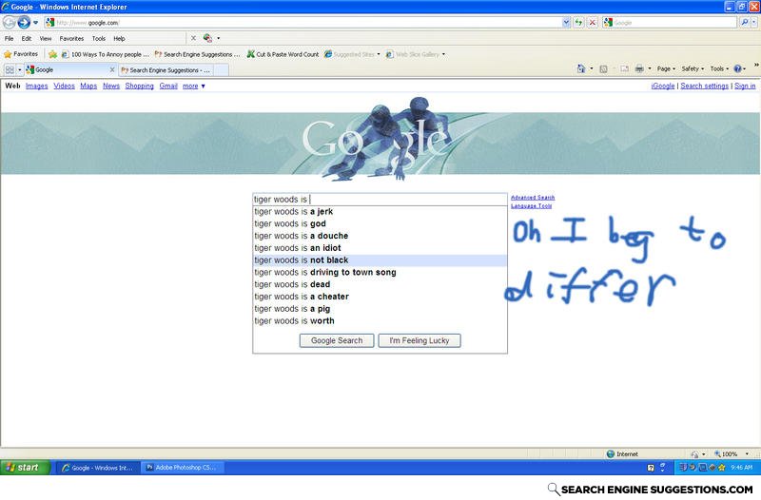Expand the address bar history dropdown
Screen dimensions: 761x500
[x=566, y=22]
